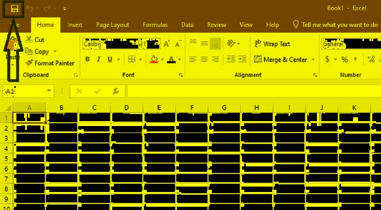Viewport: 381px width, 210px height.
Task: Click the Enter checkmark in formula bar
Action: coord(97,91)
